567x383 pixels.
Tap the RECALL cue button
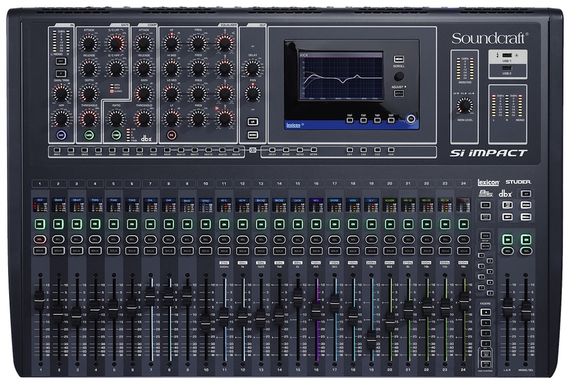point(526,217)
